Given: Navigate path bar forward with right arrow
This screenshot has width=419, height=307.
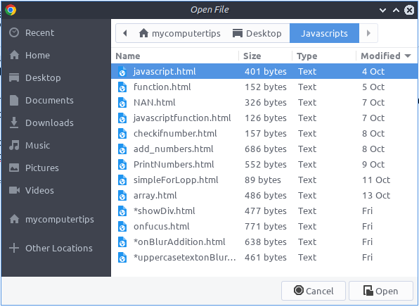Looking at the screenshot, I should pos(368,33).
